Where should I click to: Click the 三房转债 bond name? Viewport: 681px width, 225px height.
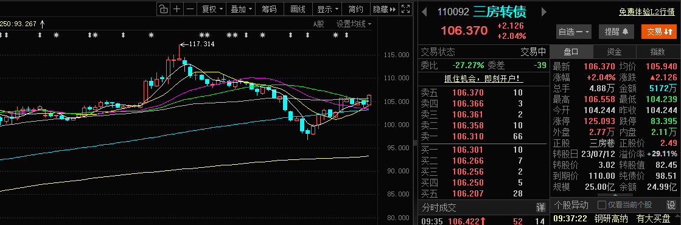point(500,12)
